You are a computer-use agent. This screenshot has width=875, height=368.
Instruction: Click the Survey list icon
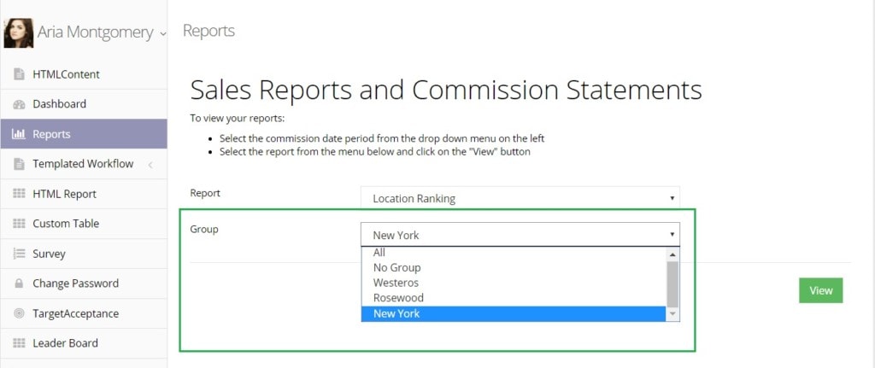19,254
